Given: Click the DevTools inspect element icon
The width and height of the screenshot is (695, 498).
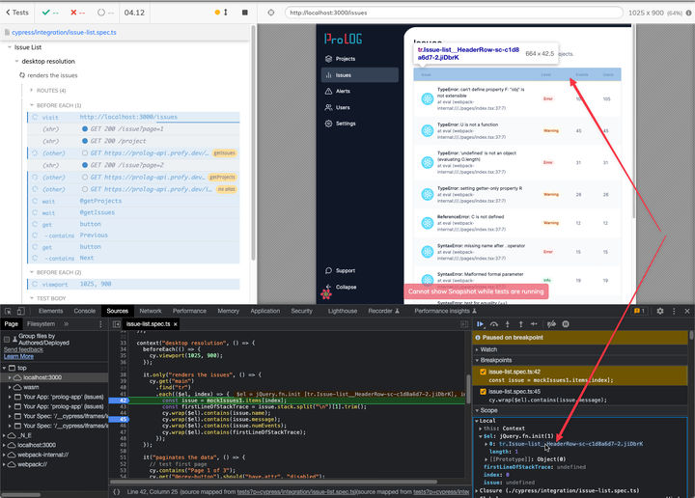Looking at the screenshot, I should point(8,311).
